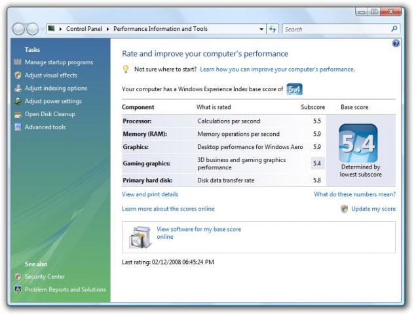Click the Refresh button beside address bar

pos(273,29)
